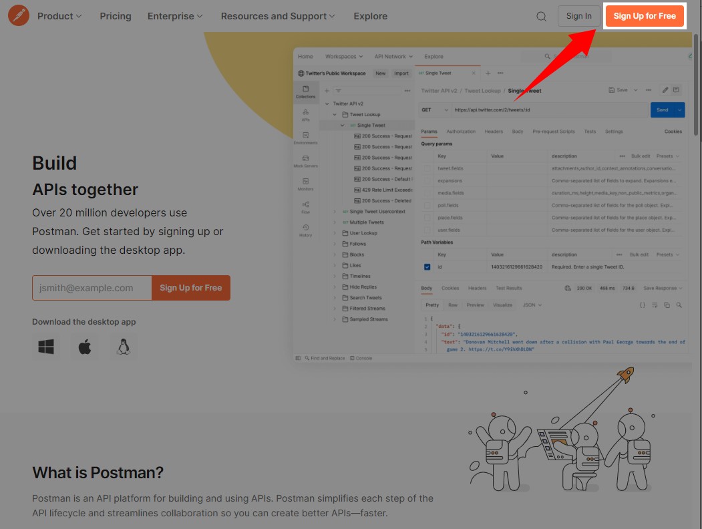The image size is (702, 529).
Task: Open a new request tab with plus icon
Action: pyautogui.click(x=488, y=73)
